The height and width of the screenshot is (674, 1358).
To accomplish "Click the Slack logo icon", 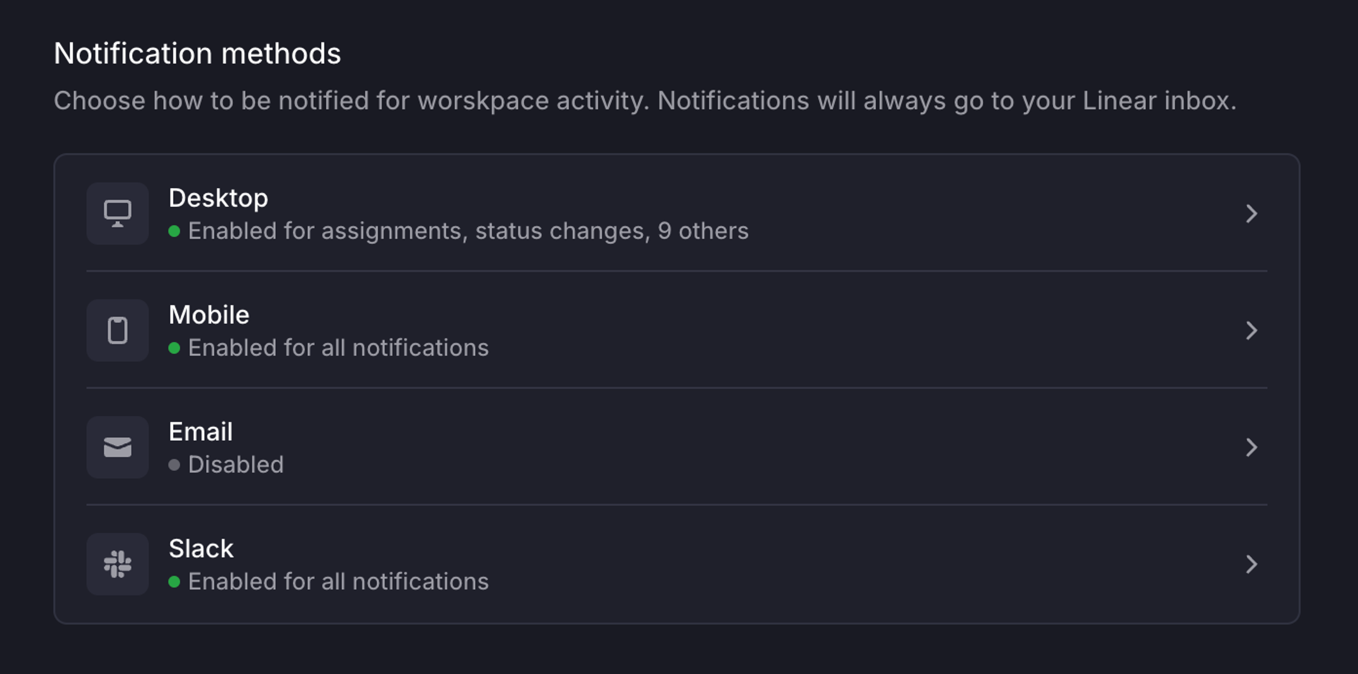I will click(x=117, y=564).
